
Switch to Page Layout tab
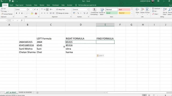point(19,5)
